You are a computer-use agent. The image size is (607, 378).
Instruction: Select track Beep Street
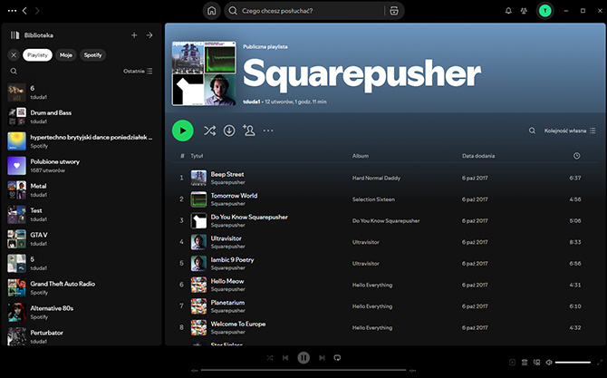tap(385, 178)
